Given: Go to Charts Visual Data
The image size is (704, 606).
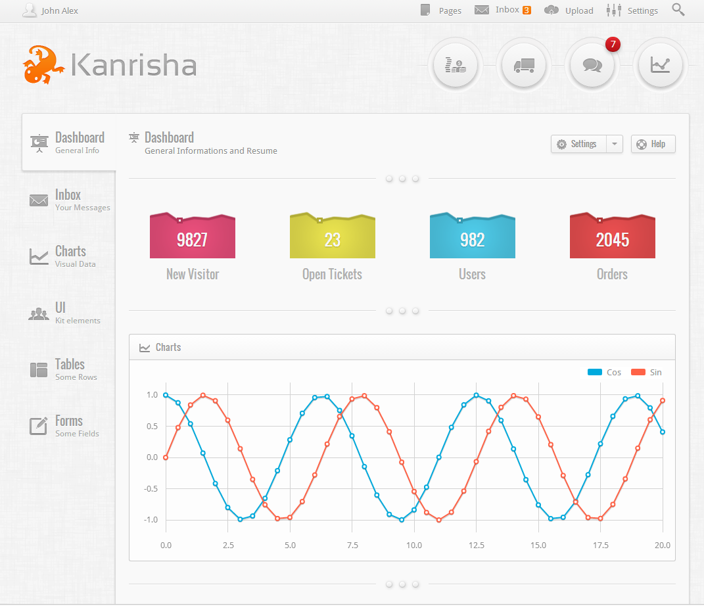Looking at the screenshot, I should tap(69, 256).
